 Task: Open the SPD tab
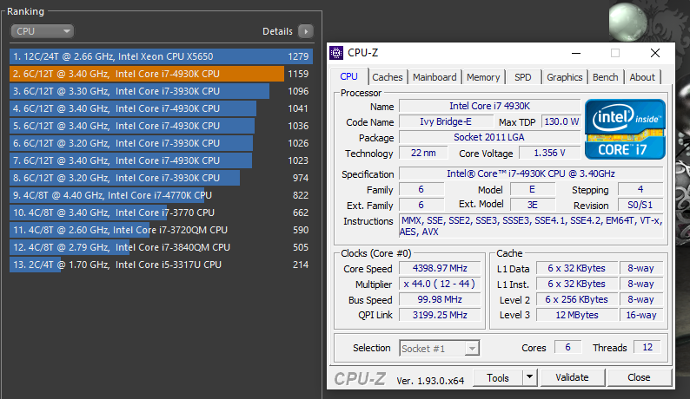point(522,77)
